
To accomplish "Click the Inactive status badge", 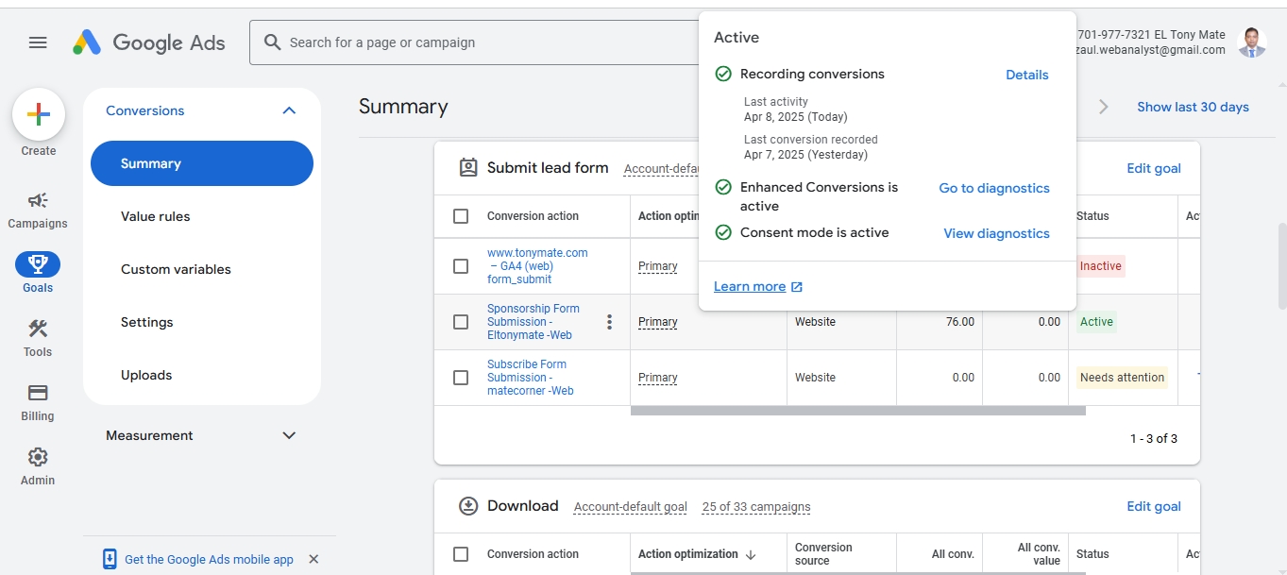I will [1101, 266].
